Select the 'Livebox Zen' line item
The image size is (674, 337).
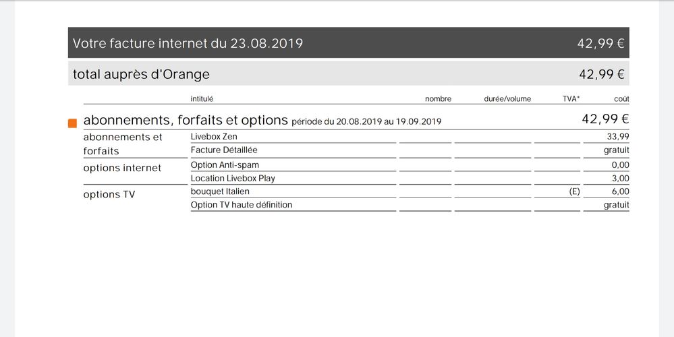pyautogui.click(x=214, y=137)
